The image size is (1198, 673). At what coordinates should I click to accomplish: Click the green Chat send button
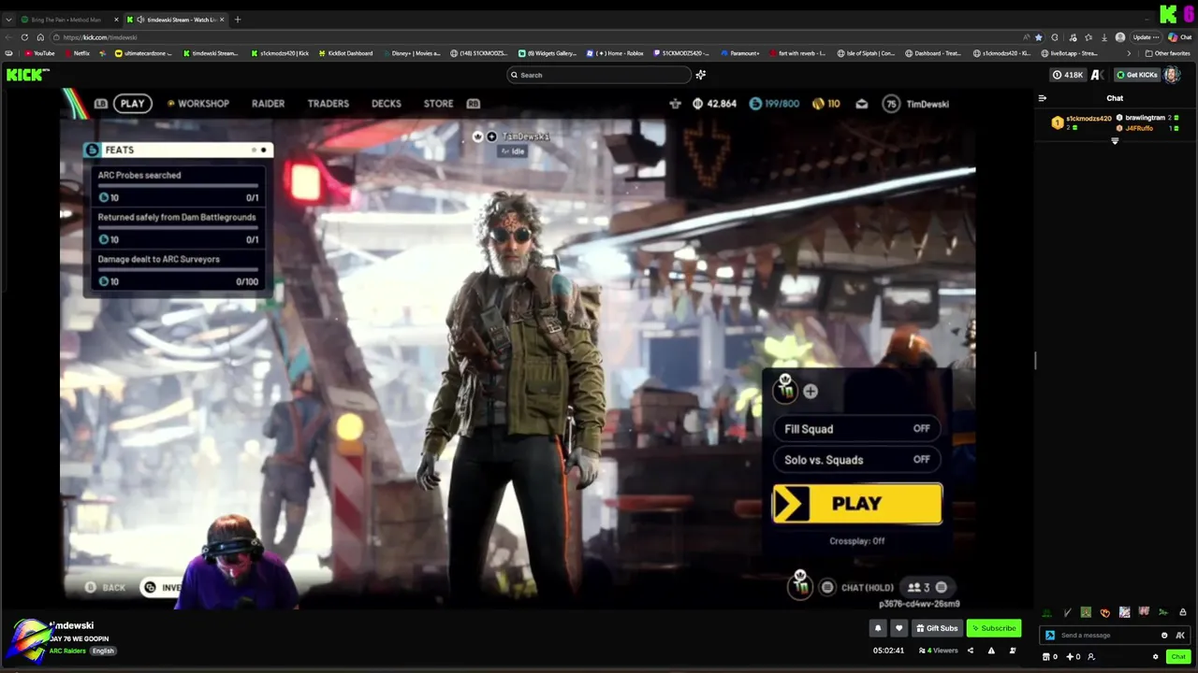click(x=1178, y=657)
